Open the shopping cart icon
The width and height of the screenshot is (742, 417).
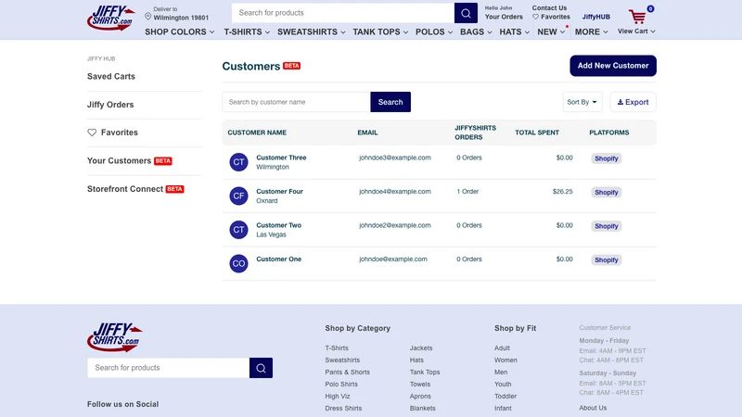tap(637, 17)
